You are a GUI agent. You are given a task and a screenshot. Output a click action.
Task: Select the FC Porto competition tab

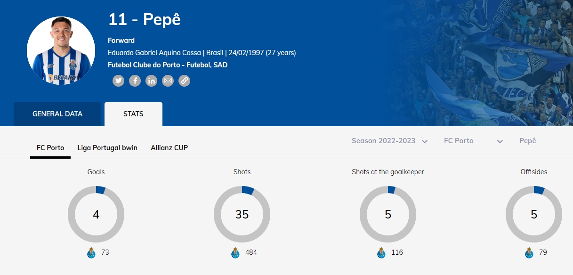coord(50,148)
